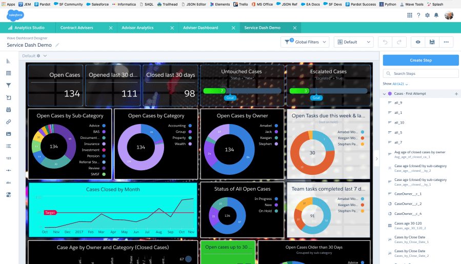Select the number widget 123 icon
Screen dimensions: 461x264
pyautogui.click(x=9, y=158)
